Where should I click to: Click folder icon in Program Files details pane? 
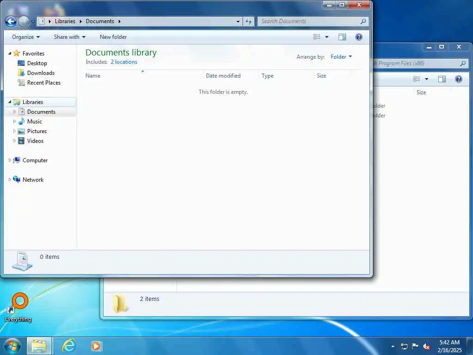(121, 303)
